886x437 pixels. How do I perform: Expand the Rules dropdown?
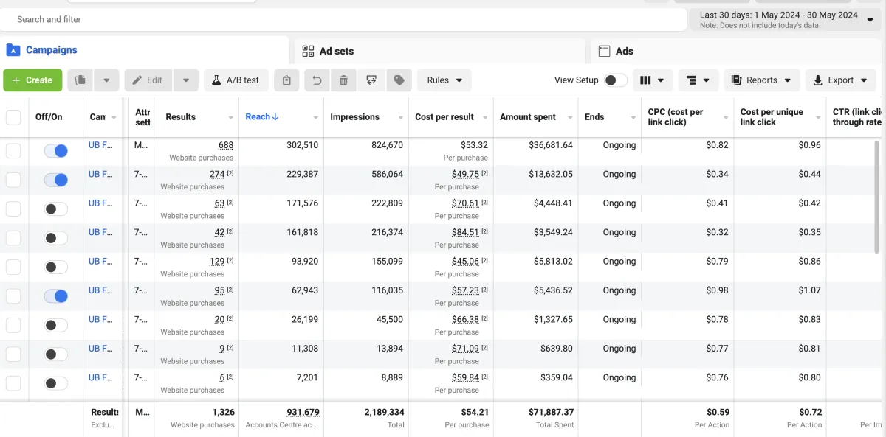click(444, 80)
